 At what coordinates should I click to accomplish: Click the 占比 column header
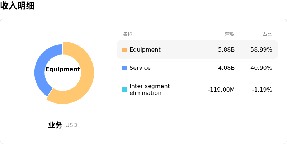click(267, 34)
